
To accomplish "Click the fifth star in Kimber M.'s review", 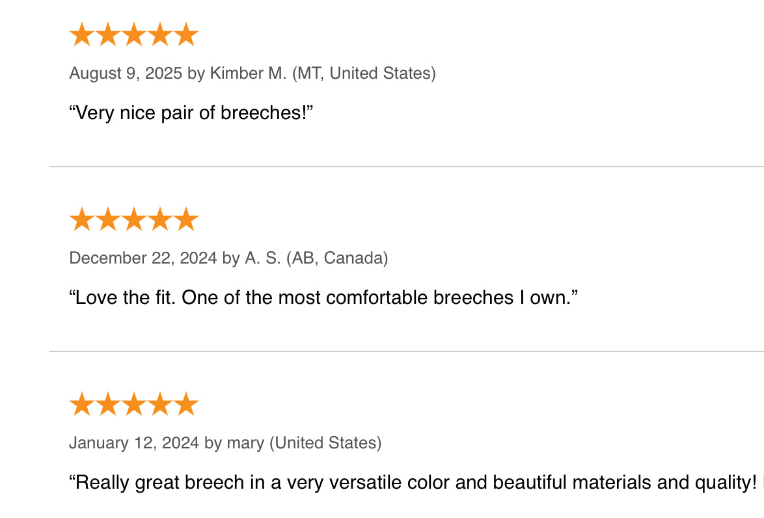I will click(x=186, y=34).
